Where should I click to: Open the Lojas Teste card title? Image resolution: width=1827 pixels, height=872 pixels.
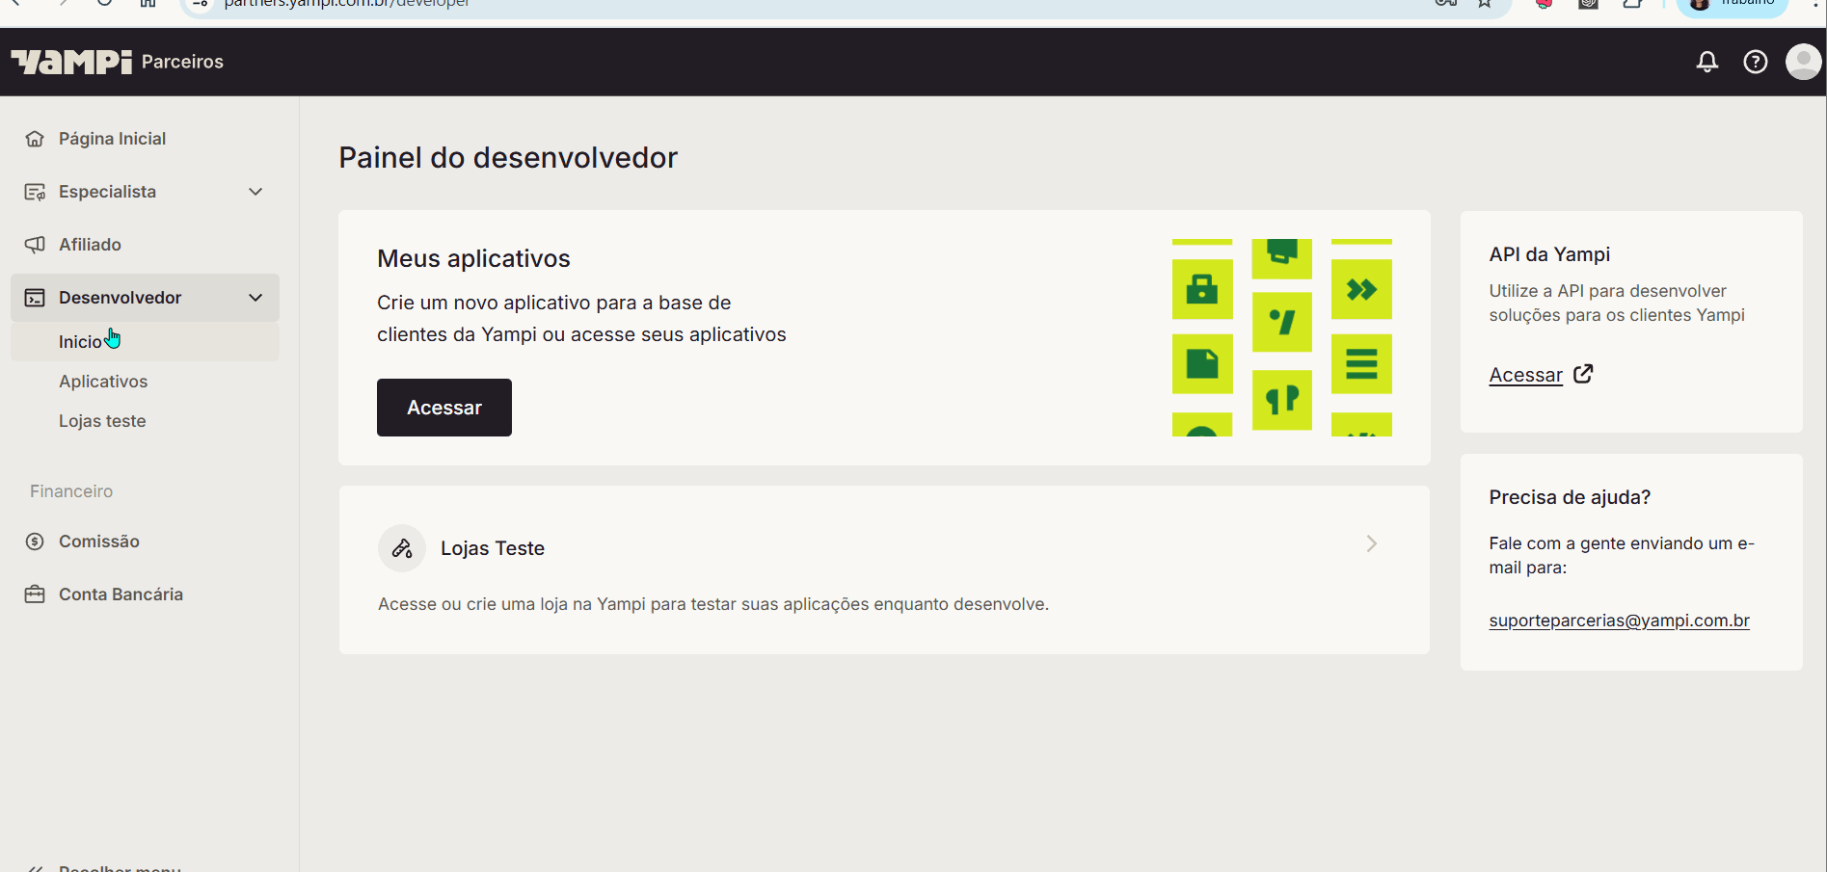coord(493,548)
